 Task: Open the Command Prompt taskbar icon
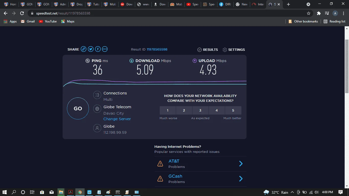pyautogui.click(x=118, y=192)
